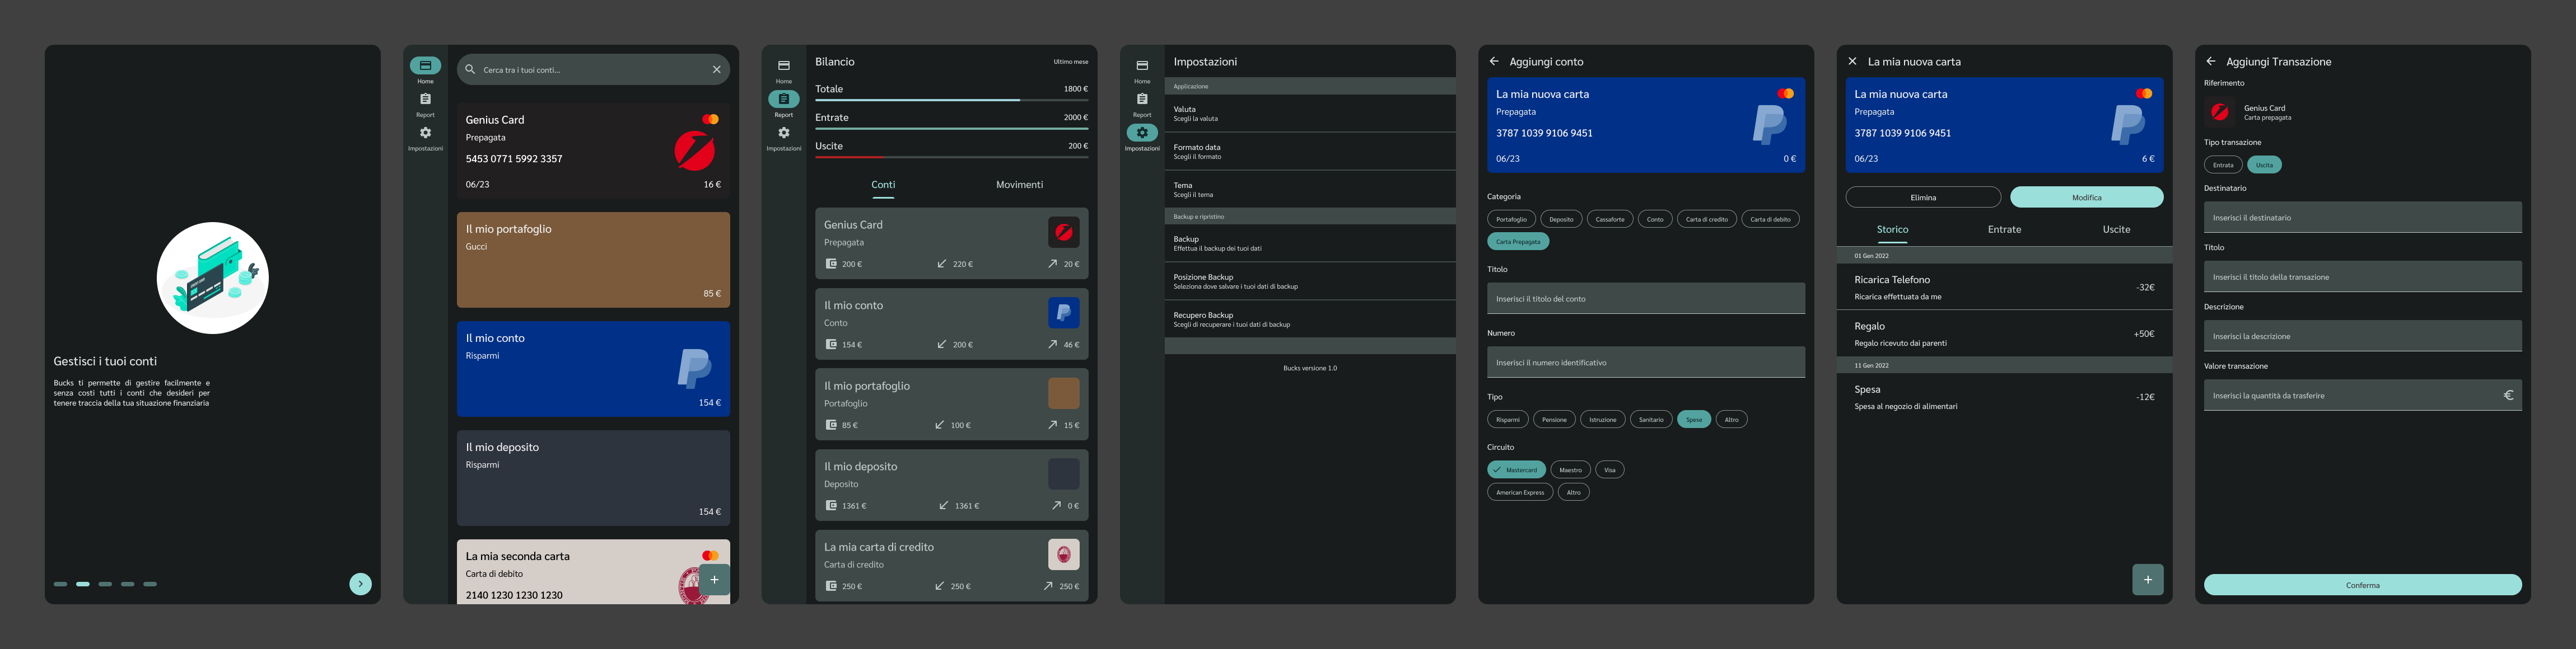Close La mia nuova carta with the X

click(x=1853, y=61)
